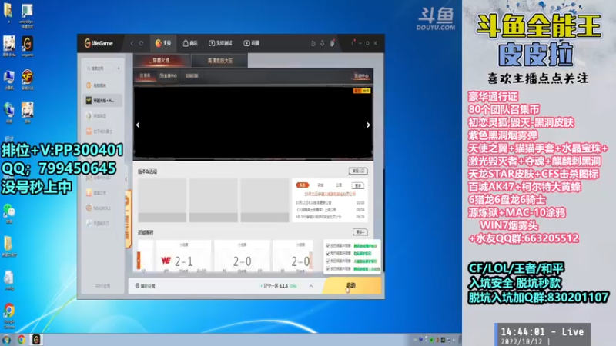Select NBA2KOL2 in the sidebar list

click(x=102, y=208)
